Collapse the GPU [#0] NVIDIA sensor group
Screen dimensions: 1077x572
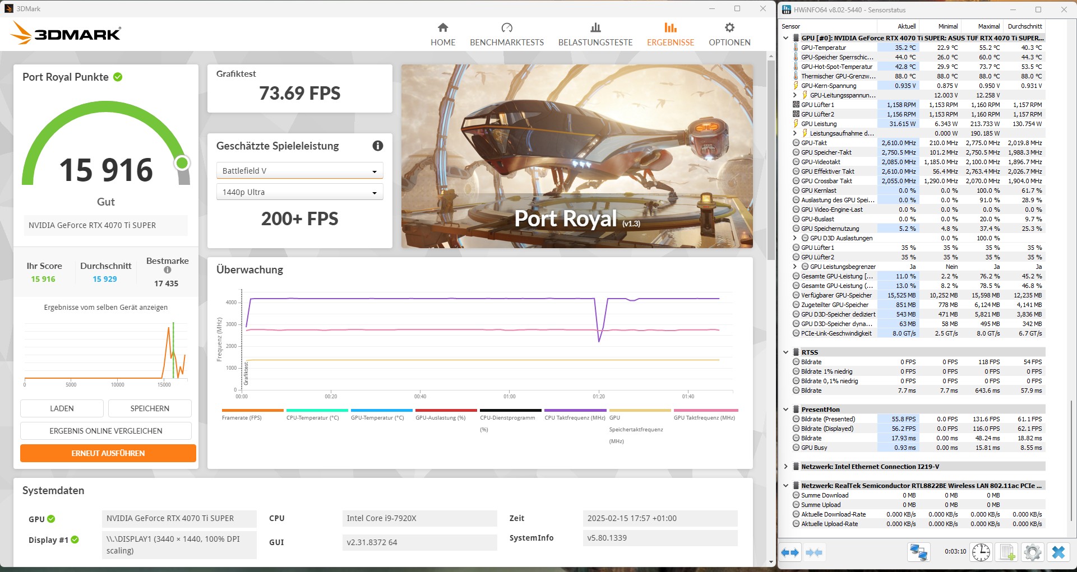[785, 38]
